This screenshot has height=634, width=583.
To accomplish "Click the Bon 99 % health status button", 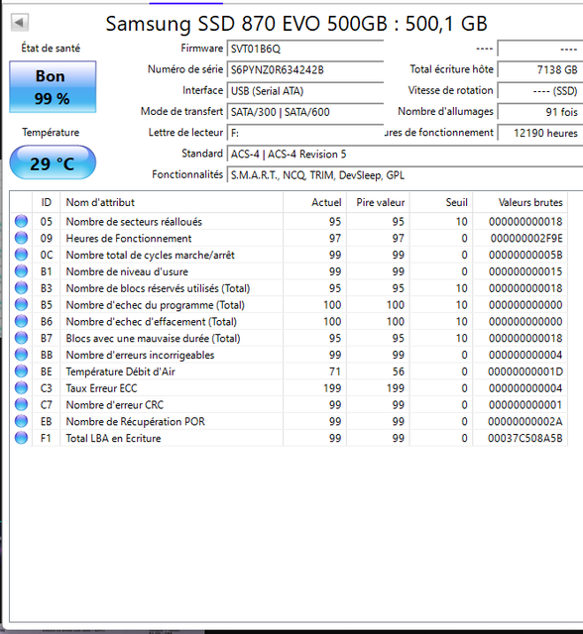I will (53, 87).
